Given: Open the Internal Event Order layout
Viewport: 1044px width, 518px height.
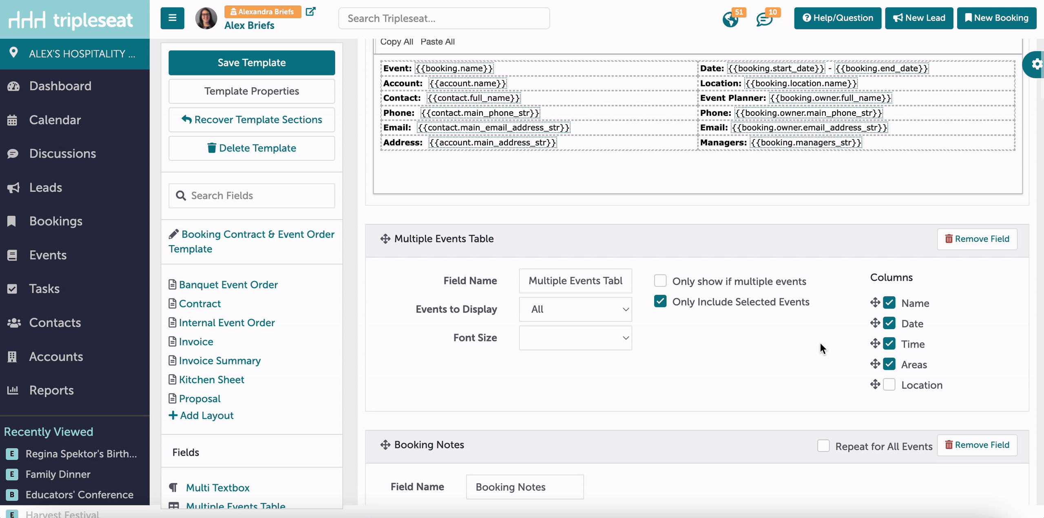Looking at the screenshot, I should (227, 323).
